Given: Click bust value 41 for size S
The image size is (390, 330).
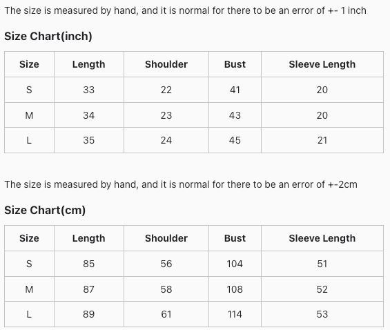Looking at the screenshot, I should point(235,90).
